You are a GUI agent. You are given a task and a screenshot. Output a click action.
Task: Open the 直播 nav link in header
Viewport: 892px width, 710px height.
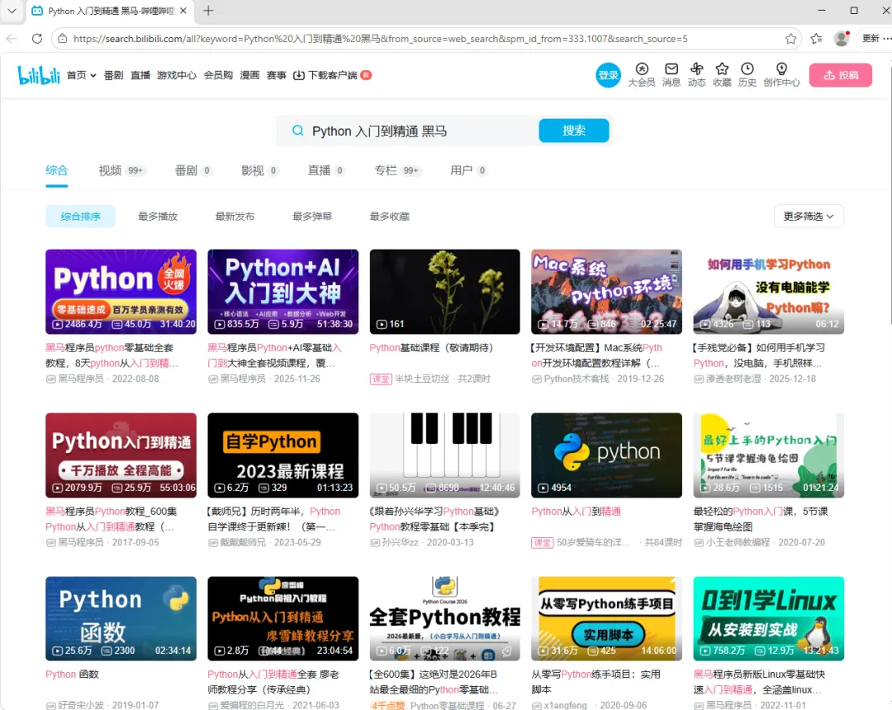pos(140,75)
